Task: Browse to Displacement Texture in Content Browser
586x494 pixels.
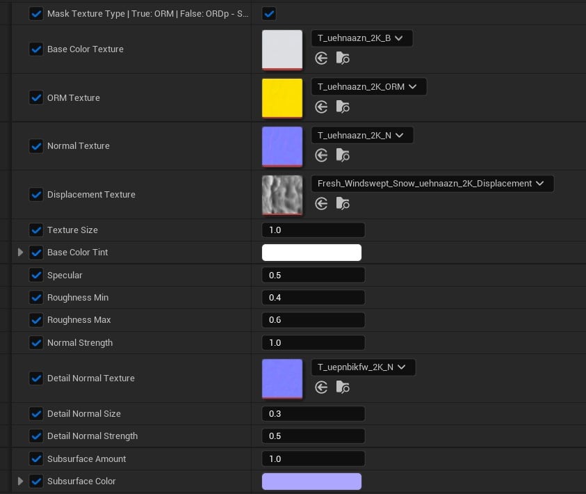Action: 342,204
